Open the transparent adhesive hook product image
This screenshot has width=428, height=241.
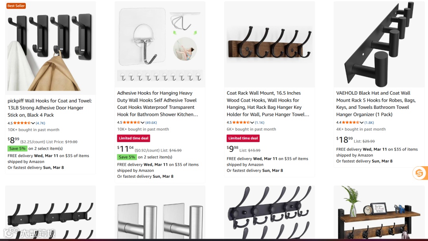[160, 44]
